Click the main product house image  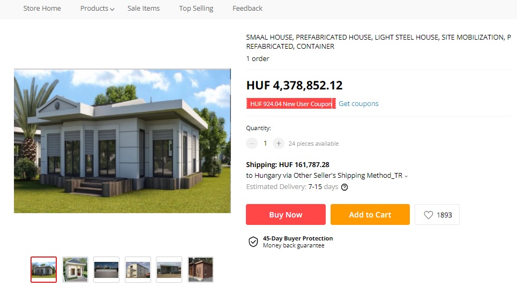click(122, 141)
